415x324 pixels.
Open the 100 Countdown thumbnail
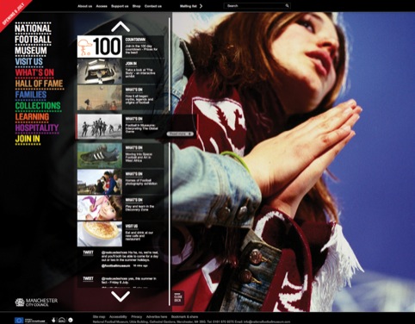[x=100, y=47]
